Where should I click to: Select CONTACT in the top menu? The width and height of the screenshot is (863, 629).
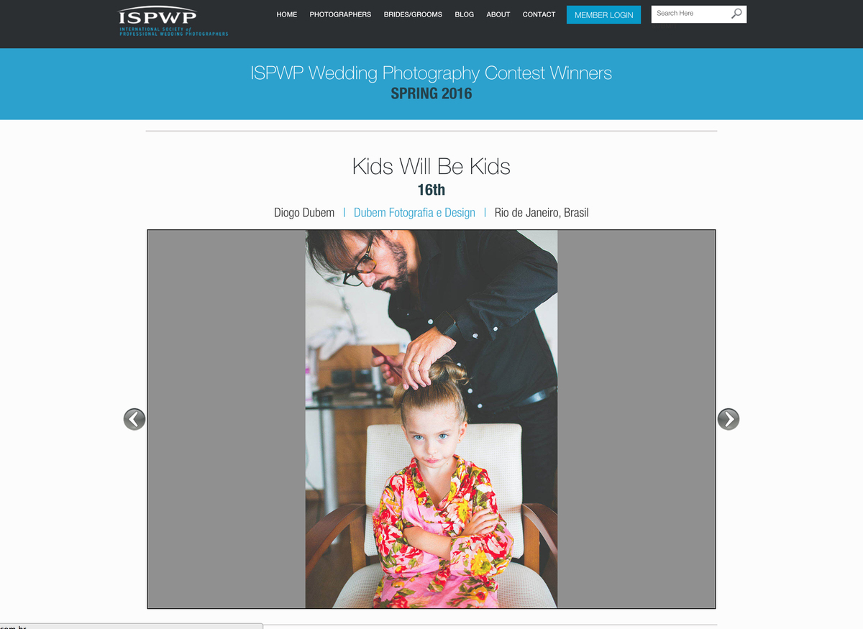[x=539, y=14]
